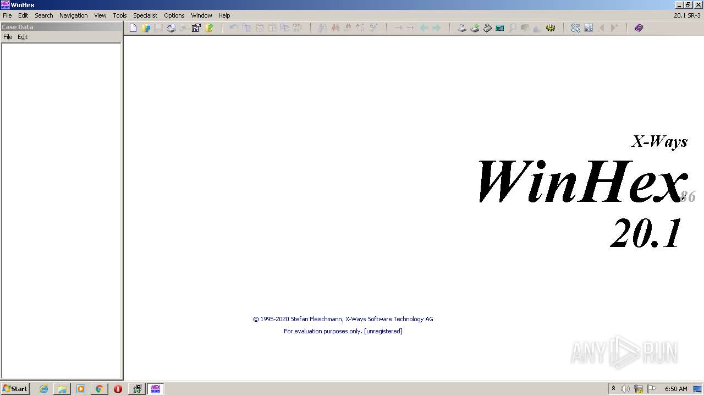The height and width of the screenshot is (396, 704).
Task: Open the Case Data panel Edit menu
Action: [23, 37]
